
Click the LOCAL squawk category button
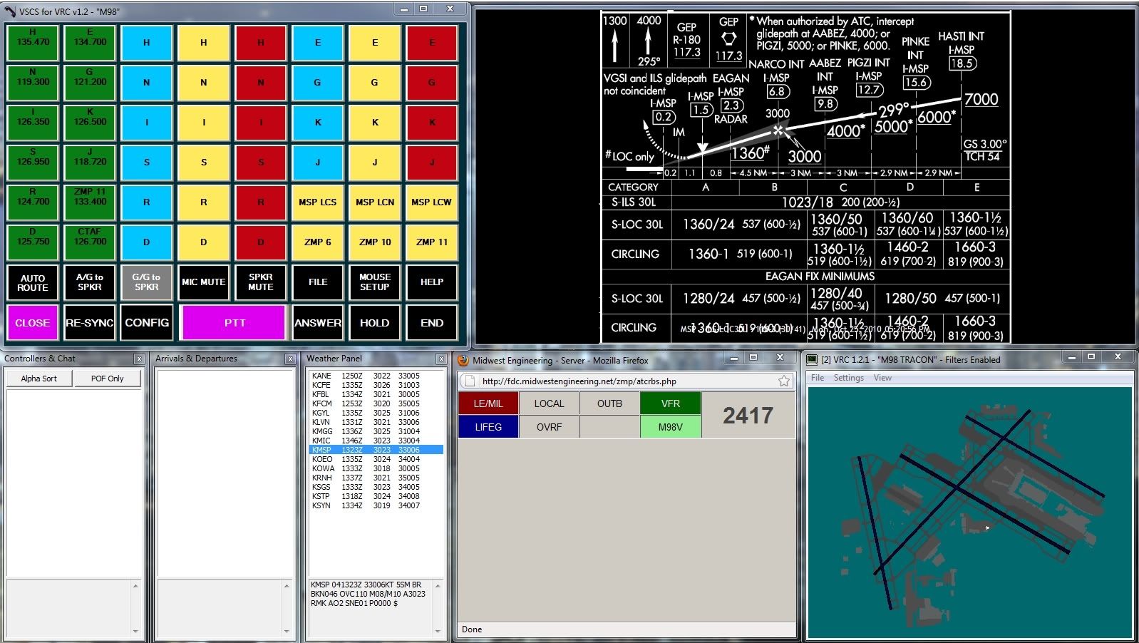[549, 403]
